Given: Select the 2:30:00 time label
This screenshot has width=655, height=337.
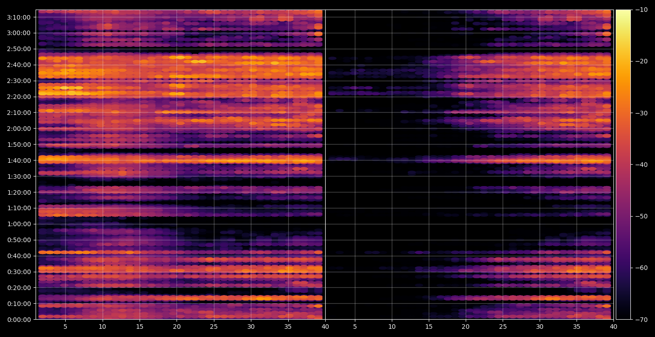Looking at the screenshot, I should 19,81.
